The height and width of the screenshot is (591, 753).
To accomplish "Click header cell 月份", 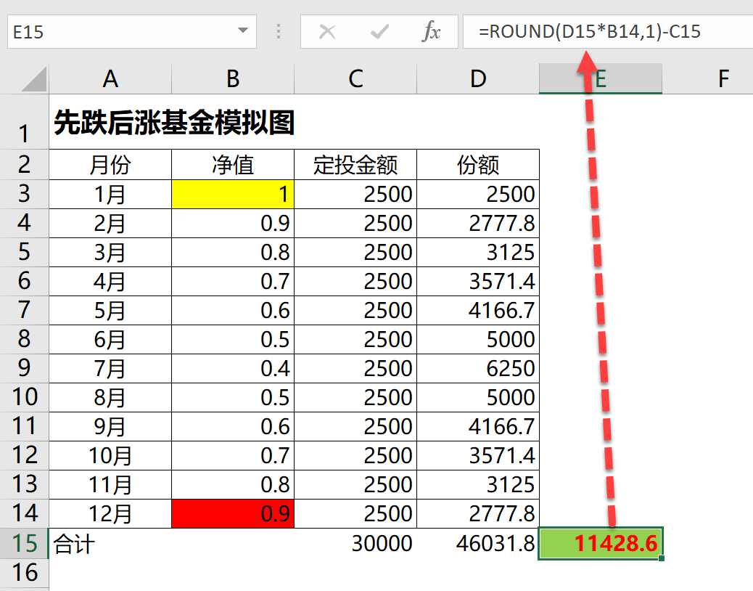I will coord(110,165).
